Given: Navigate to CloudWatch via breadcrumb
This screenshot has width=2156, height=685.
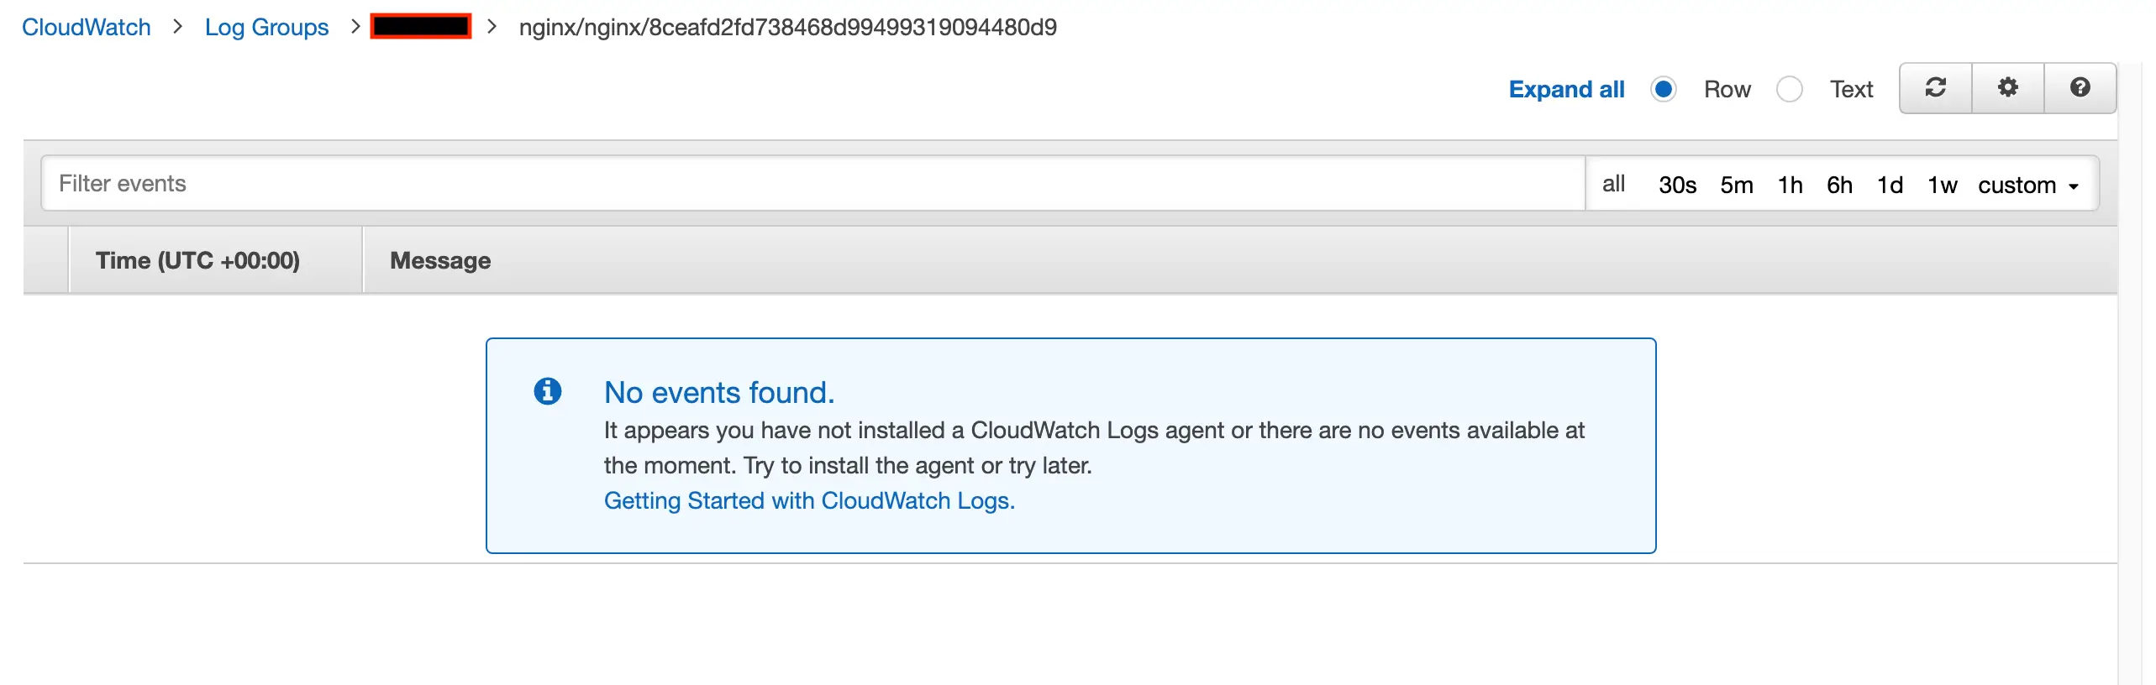Looking at the screenshot, I should coord(87,27).
